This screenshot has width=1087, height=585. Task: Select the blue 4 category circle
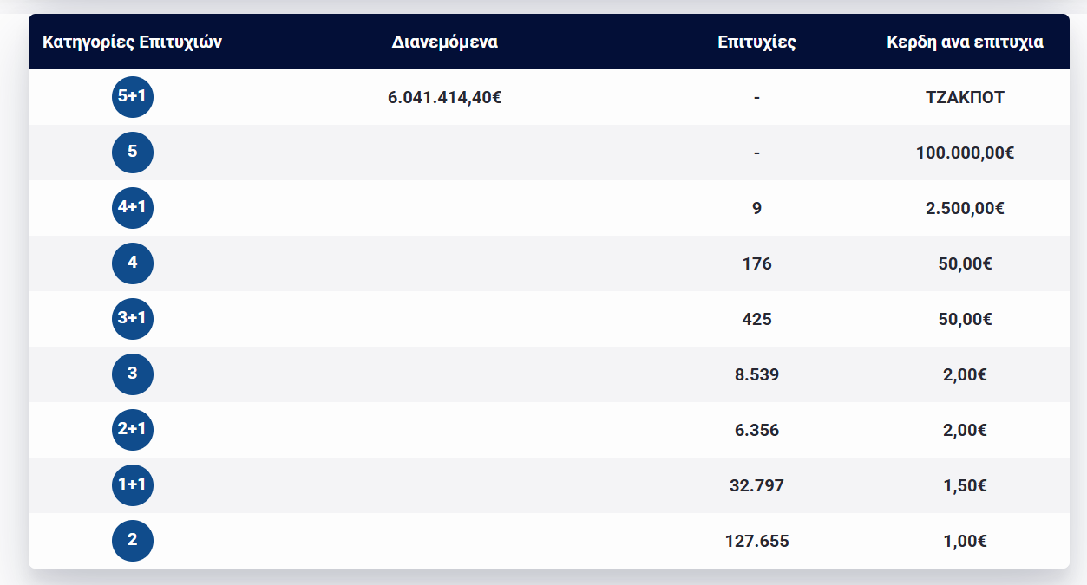(133, 263)
